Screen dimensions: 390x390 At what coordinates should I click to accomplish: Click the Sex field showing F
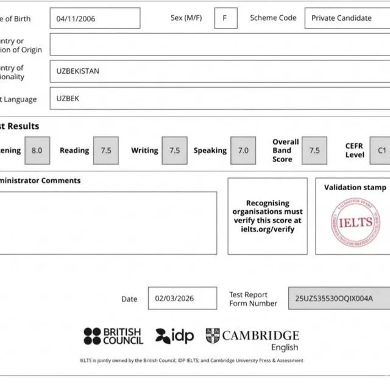point(226,18)
